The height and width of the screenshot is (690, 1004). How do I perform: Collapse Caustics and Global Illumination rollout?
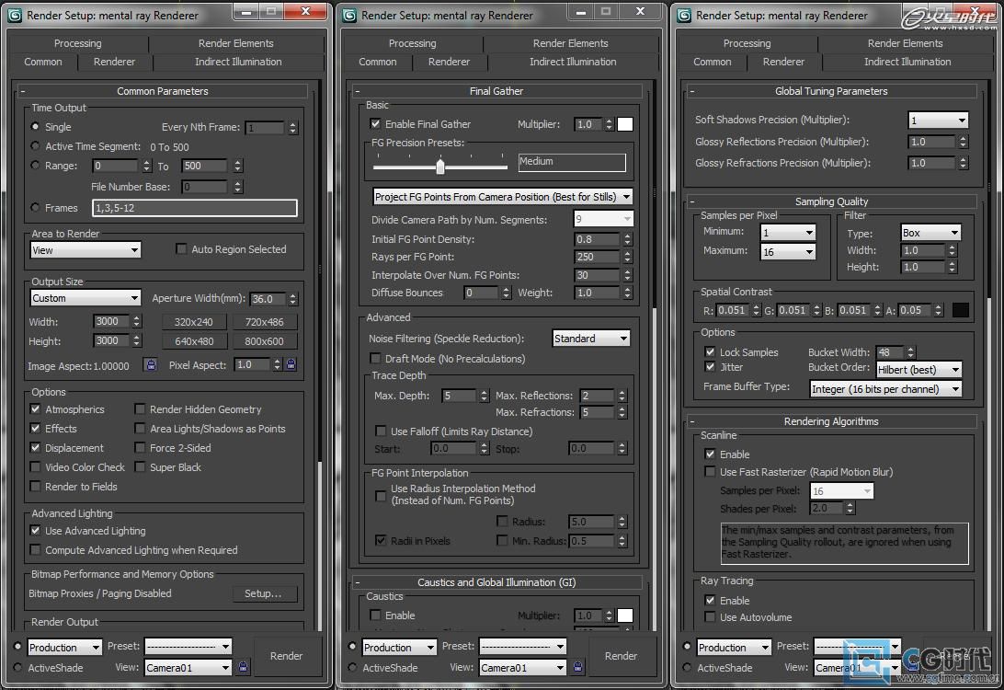pyautogui.click(x=358, y=582)
